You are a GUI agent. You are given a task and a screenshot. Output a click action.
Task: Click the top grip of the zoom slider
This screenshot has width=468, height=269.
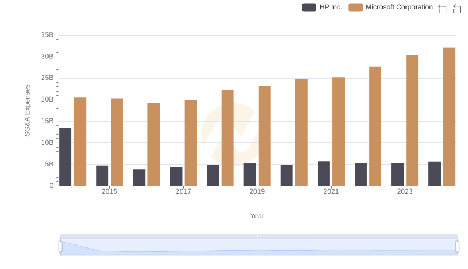click(259, 236)
